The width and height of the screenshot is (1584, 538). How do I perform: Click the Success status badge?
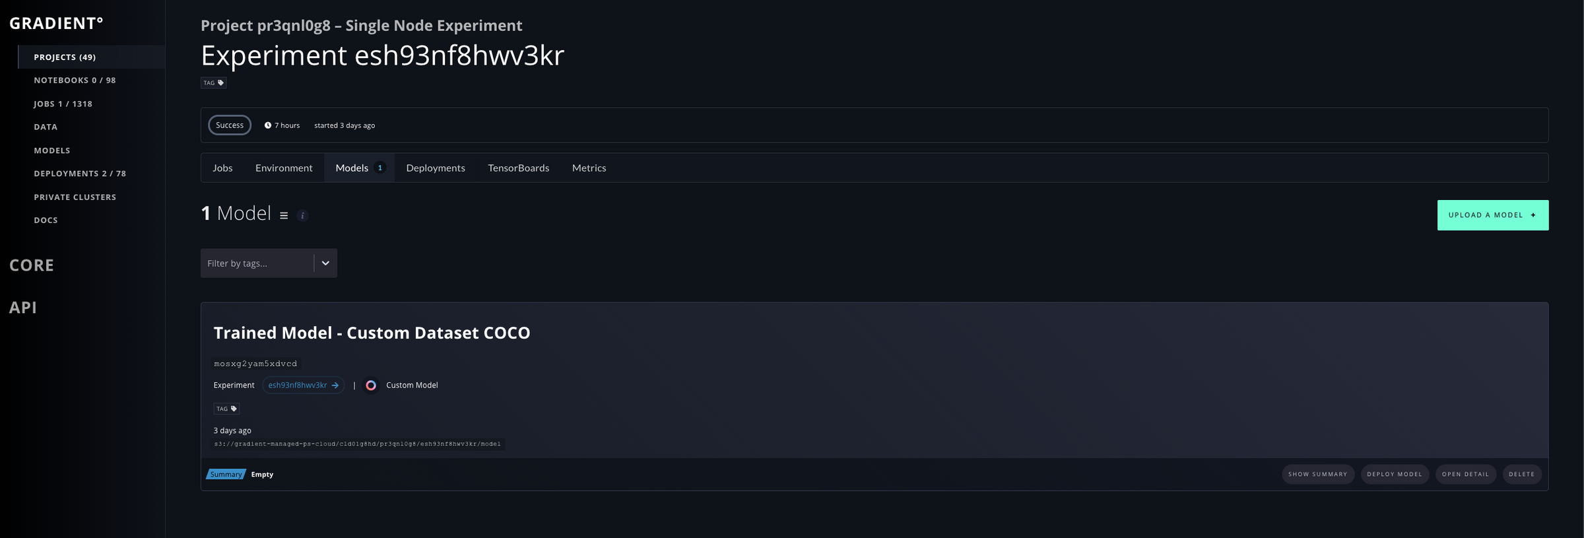(x=230, y=125)
